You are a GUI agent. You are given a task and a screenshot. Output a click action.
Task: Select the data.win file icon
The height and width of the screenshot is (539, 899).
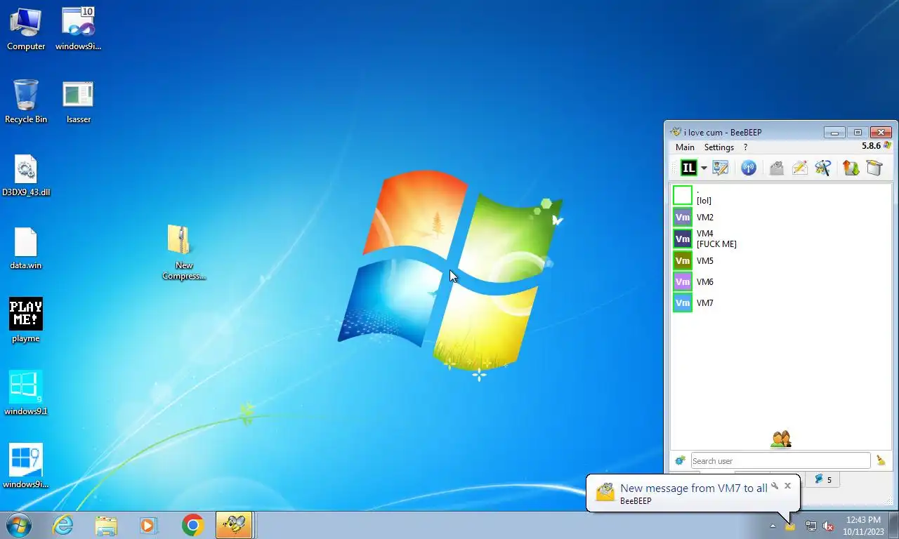click(x=26, y=248)
